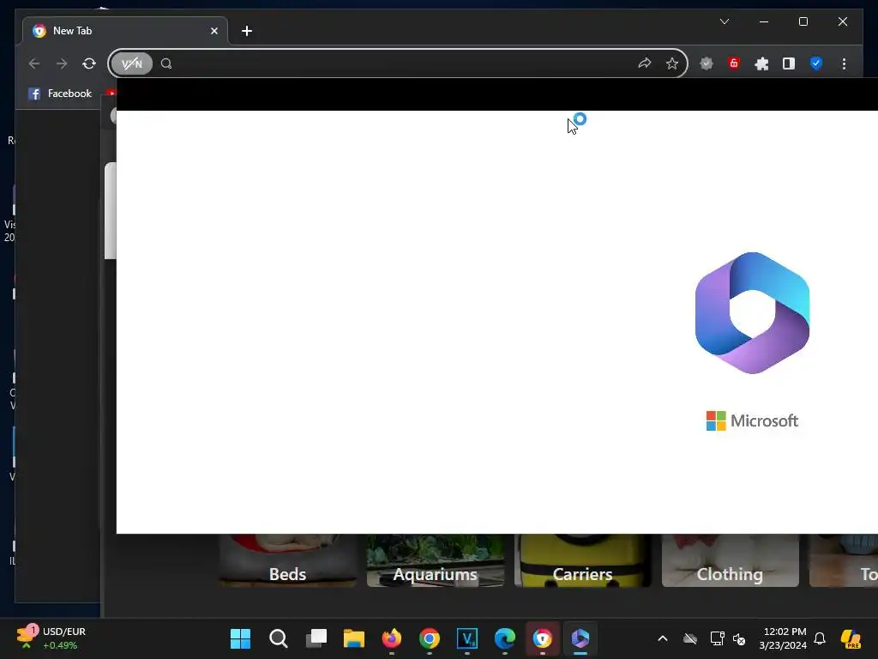The image size is (878, 659).
Task: Open the Windows Start menu
Action: click(241, 638)
